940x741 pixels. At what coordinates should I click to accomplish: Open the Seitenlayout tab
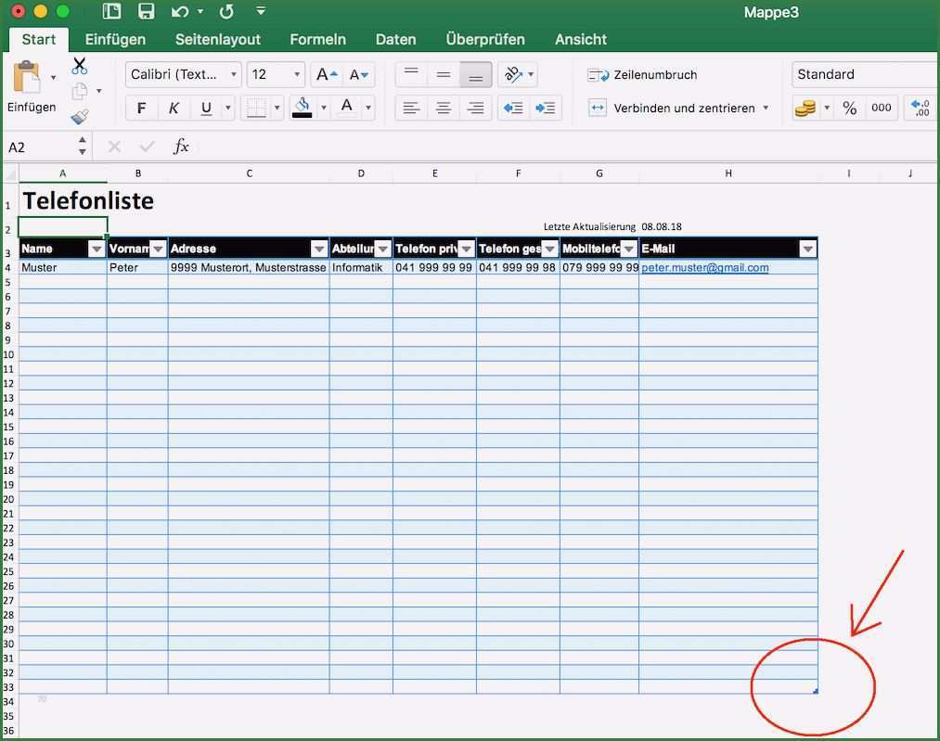[218, 40]
